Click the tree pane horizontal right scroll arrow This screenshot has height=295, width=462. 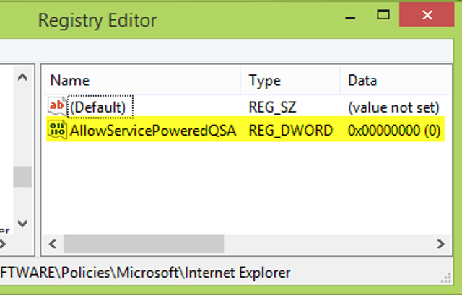tap(3, 244)
